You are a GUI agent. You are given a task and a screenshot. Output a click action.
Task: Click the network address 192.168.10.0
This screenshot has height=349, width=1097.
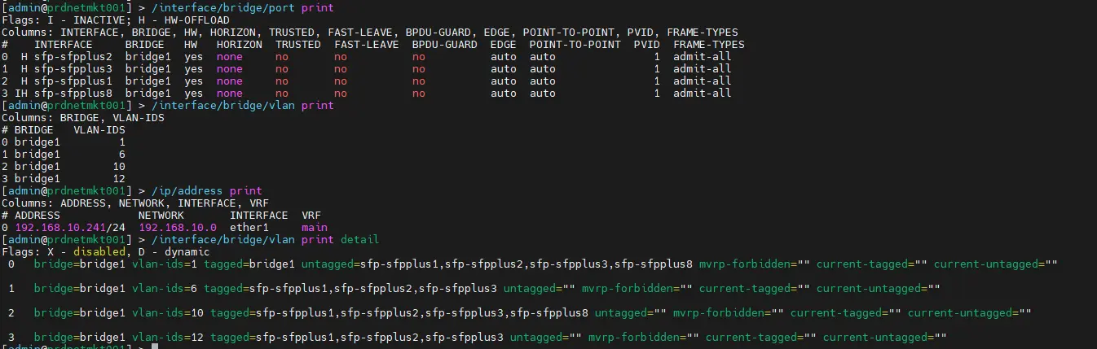click(178, 228)
